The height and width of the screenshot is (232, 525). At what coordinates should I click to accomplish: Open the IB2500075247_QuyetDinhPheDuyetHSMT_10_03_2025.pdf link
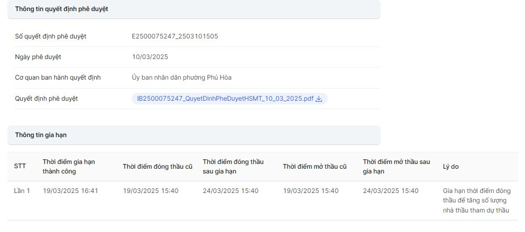(x=225, y=99)
